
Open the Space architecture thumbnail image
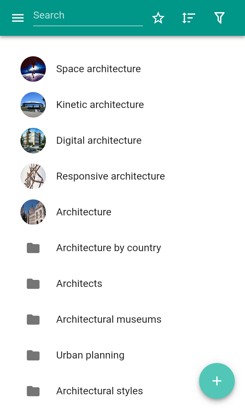click(33, 69)
